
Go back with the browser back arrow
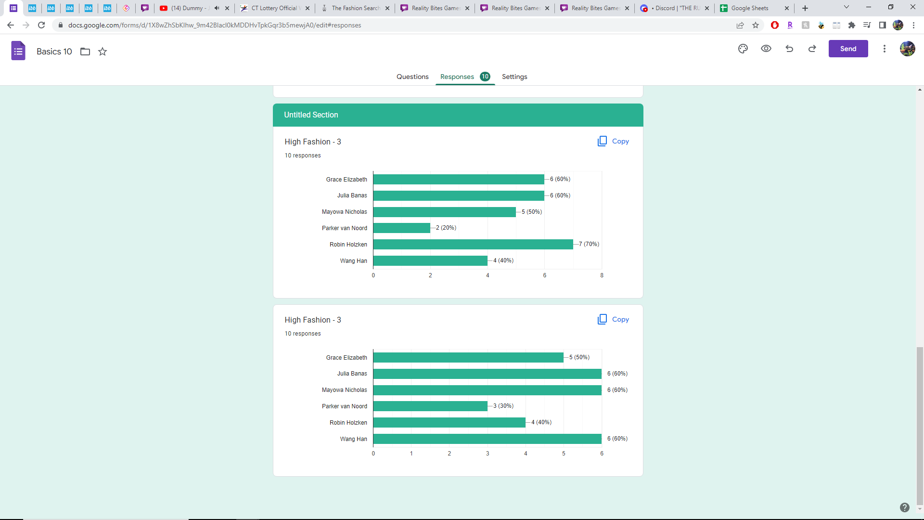(x=11, y=25)
